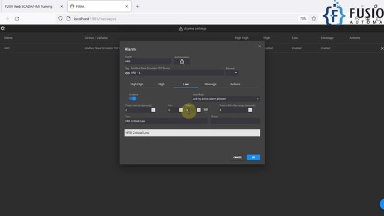Click the Min value input
The height and width of the screenshot is (216, 384).
pos(173,110)
